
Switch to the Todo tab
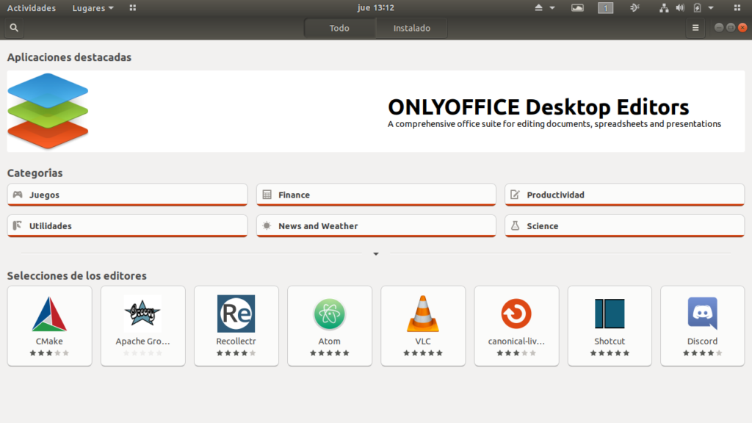click(339, 28)
